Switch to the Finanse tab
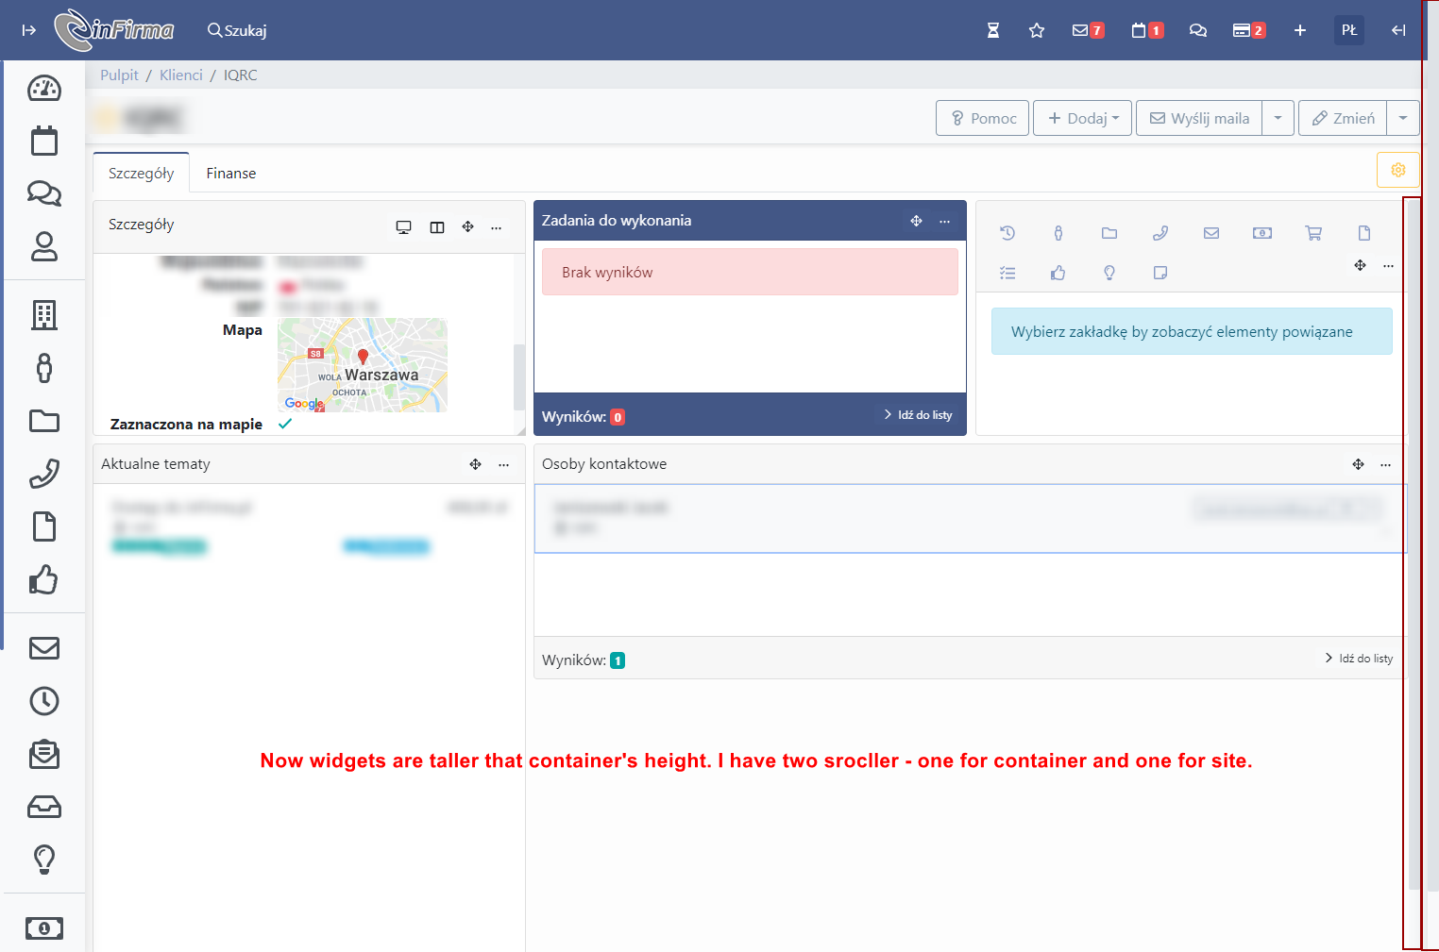 pyautogui.click(x=231, y=173)
